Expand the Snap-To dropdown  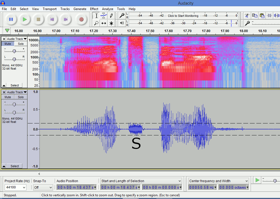pyautogui.click(x=43, y=187)
